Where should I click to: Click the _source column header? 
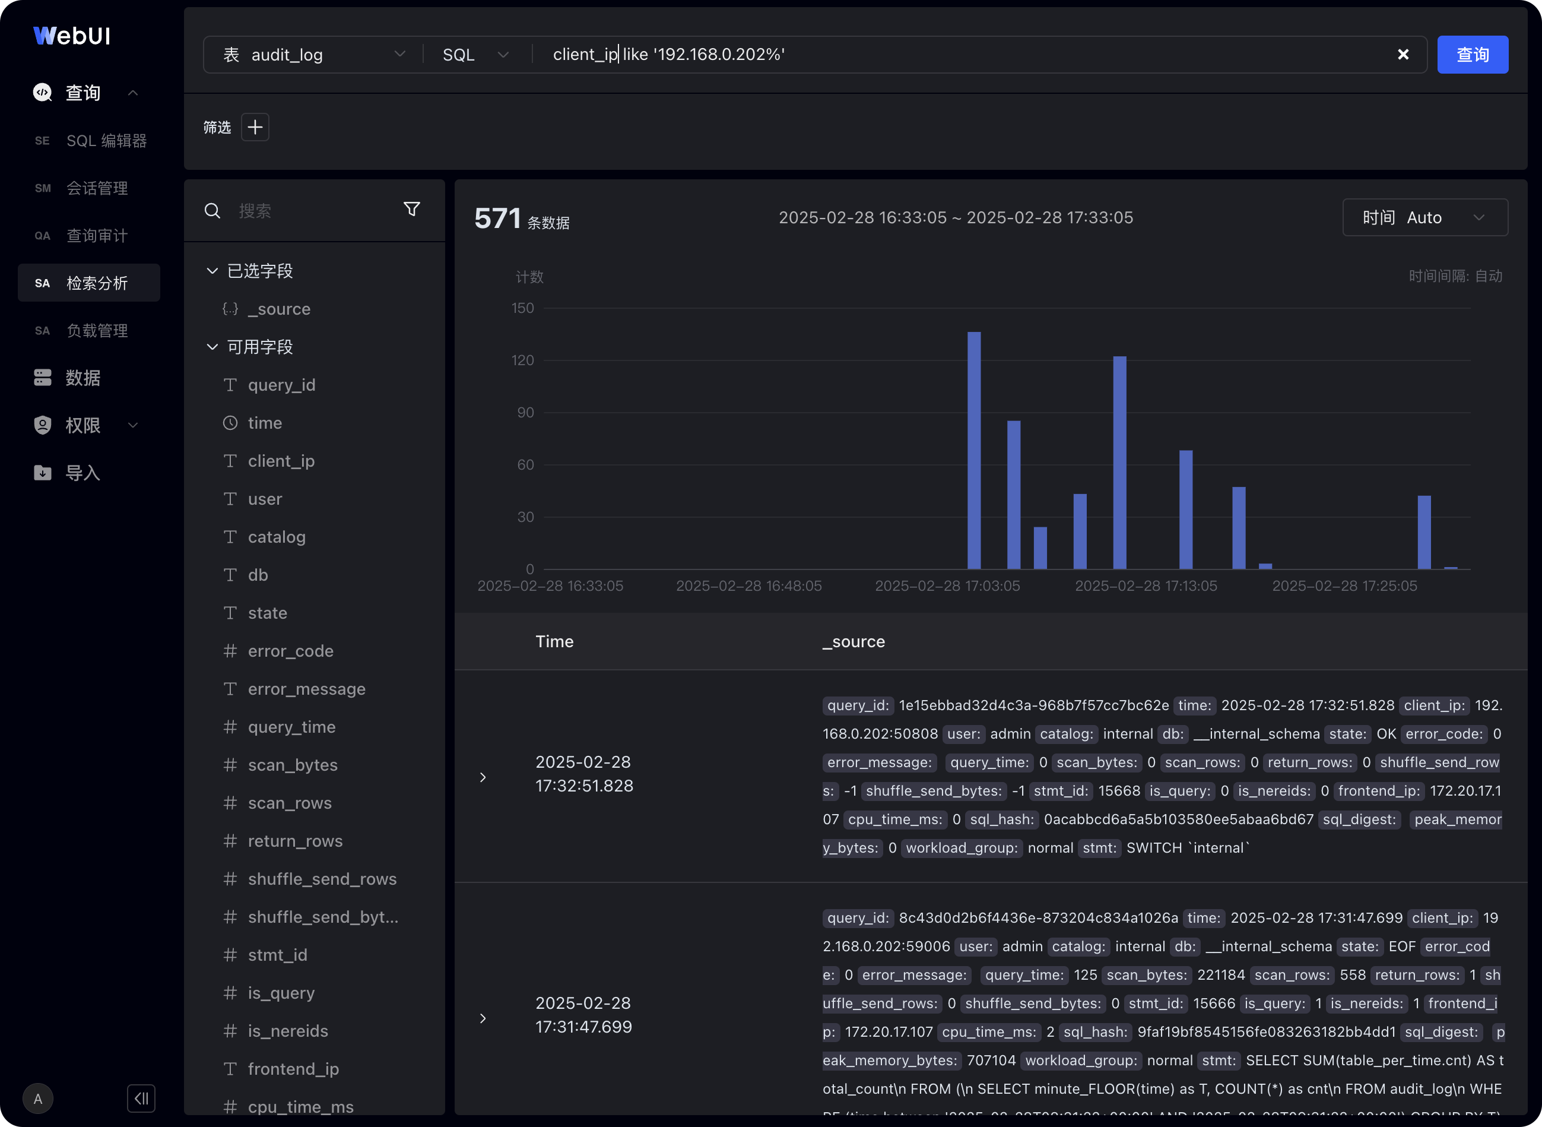(x=853, y=641)
